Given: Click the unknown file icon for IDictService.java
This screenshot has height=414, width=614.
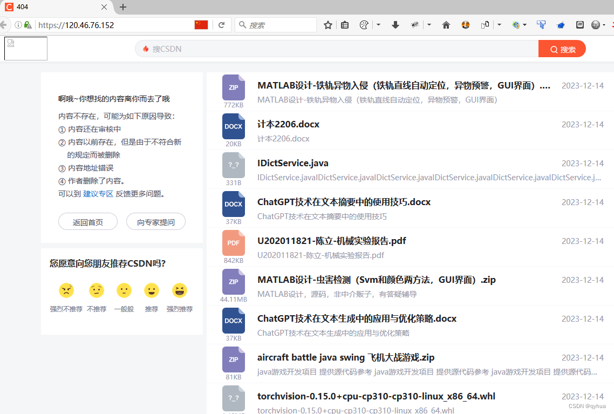Looking at the screenshot, I should coord(234,165).
